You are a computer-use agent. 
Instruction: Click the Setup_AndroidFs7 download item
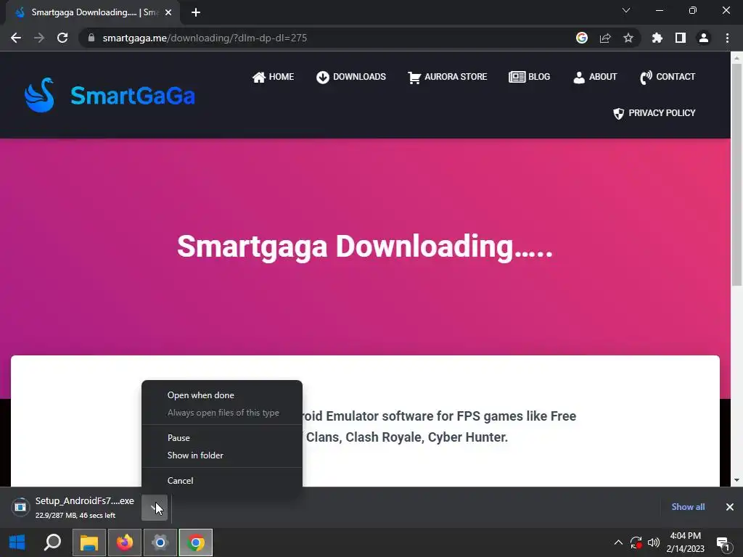pyautogui.click(x=73, y=507)
